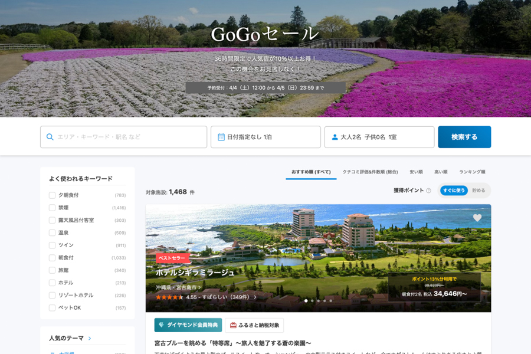Select the second carousel dot on the hotel image
Screen dimensions: 531x354
(x=312, y=302)
